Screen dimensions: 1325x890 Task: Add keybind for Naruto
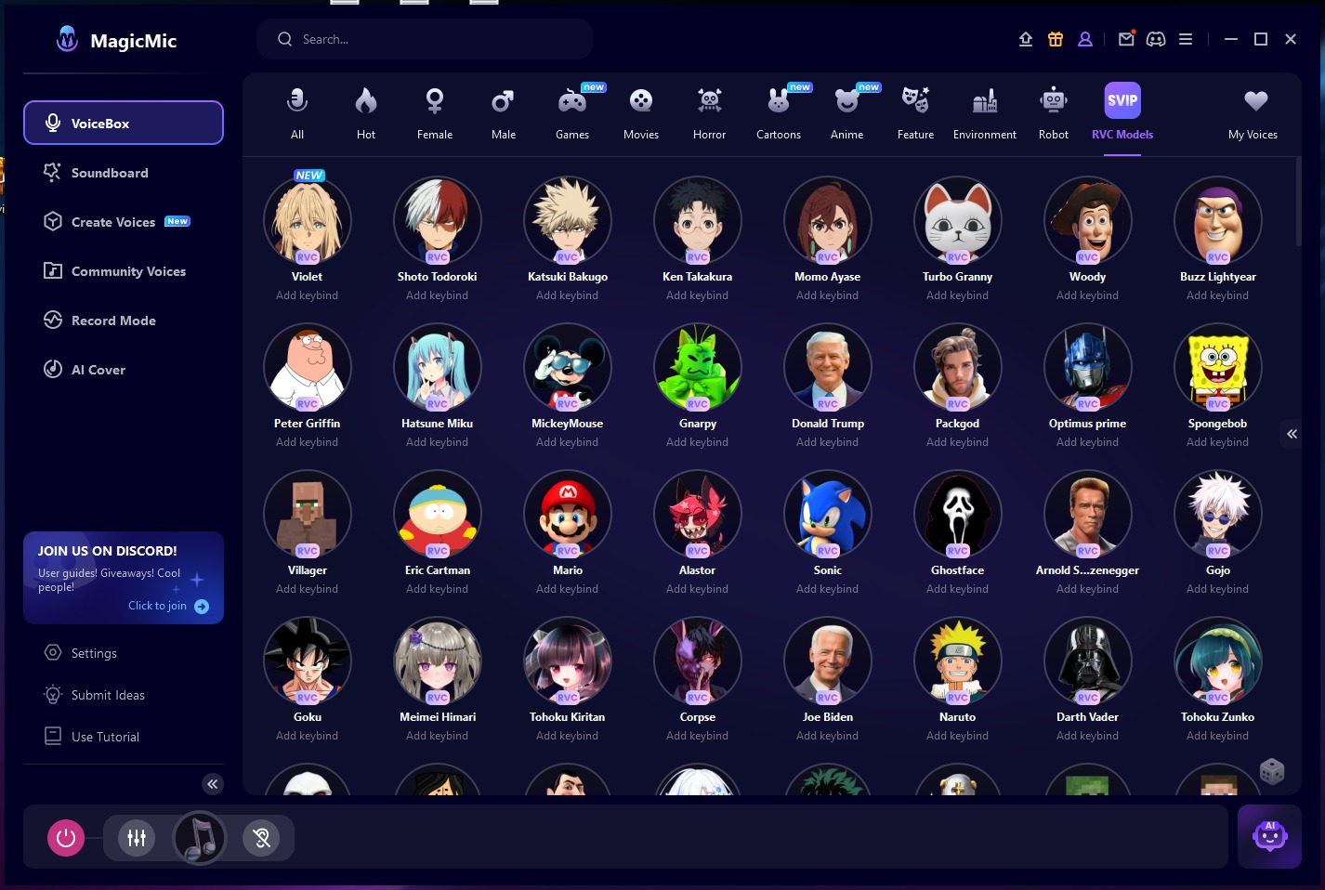pos(958,736)
